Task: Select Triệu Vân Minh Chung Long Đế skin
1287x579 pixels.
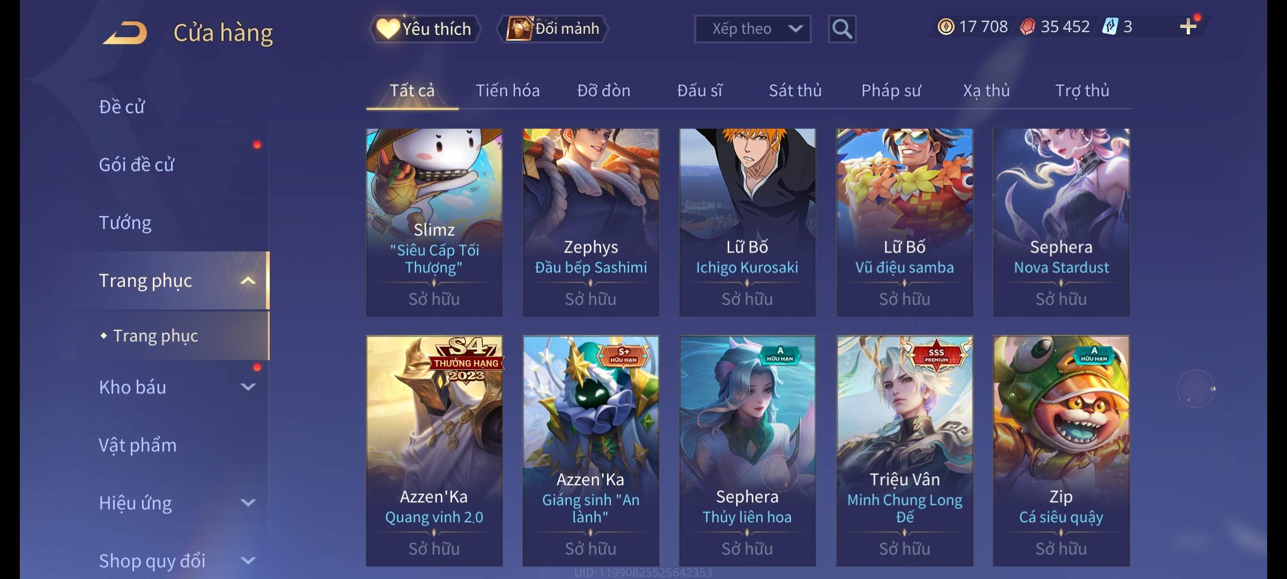Action: coord(905,451)
